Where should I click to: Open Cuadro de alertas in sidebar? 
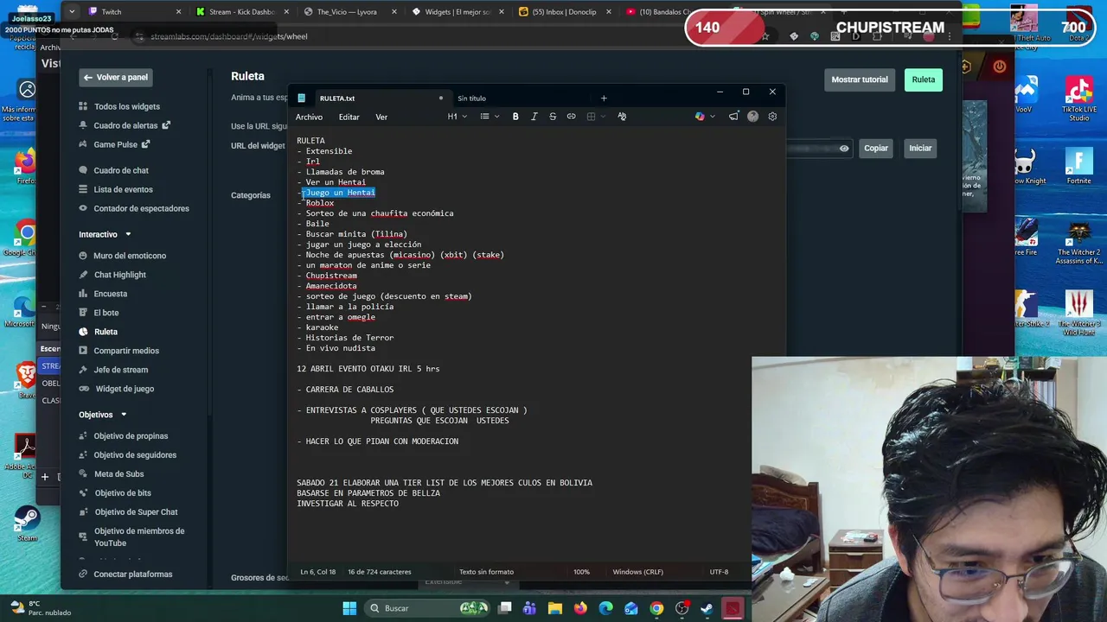(x=125, y=125)
